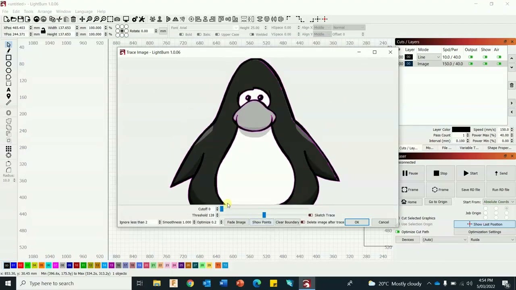This screenshot has height=290, width=516.
Task: Toggle the Optimize Cut Path switch
Action: 397,232
